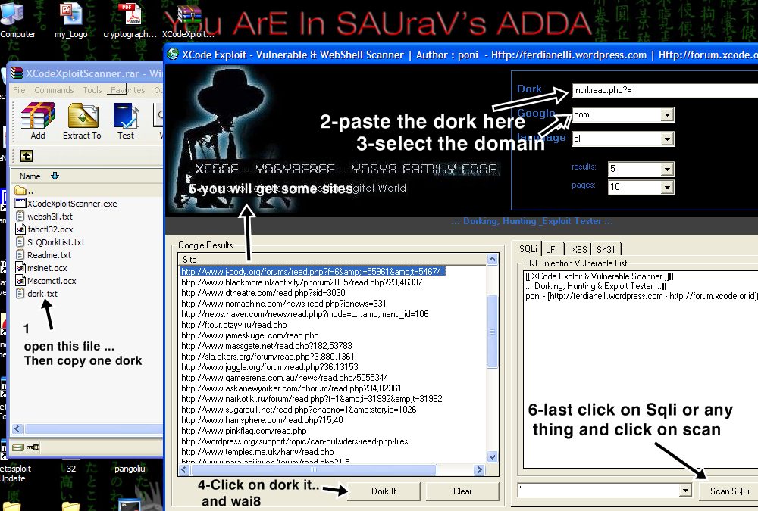The width and height of the screenshot is (758, 511).
Task: Expand the pages count dropdown
Action: (667, 188)
